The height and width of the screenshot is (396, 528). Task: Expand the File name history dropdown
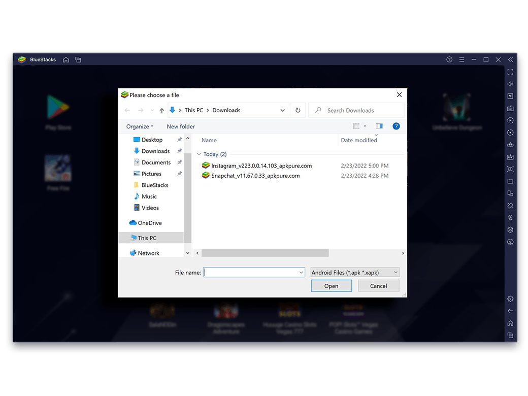point(301,273)
